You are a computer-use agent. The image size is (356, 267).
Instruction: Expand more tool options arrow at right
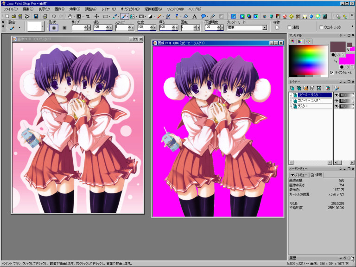(352, 26)
